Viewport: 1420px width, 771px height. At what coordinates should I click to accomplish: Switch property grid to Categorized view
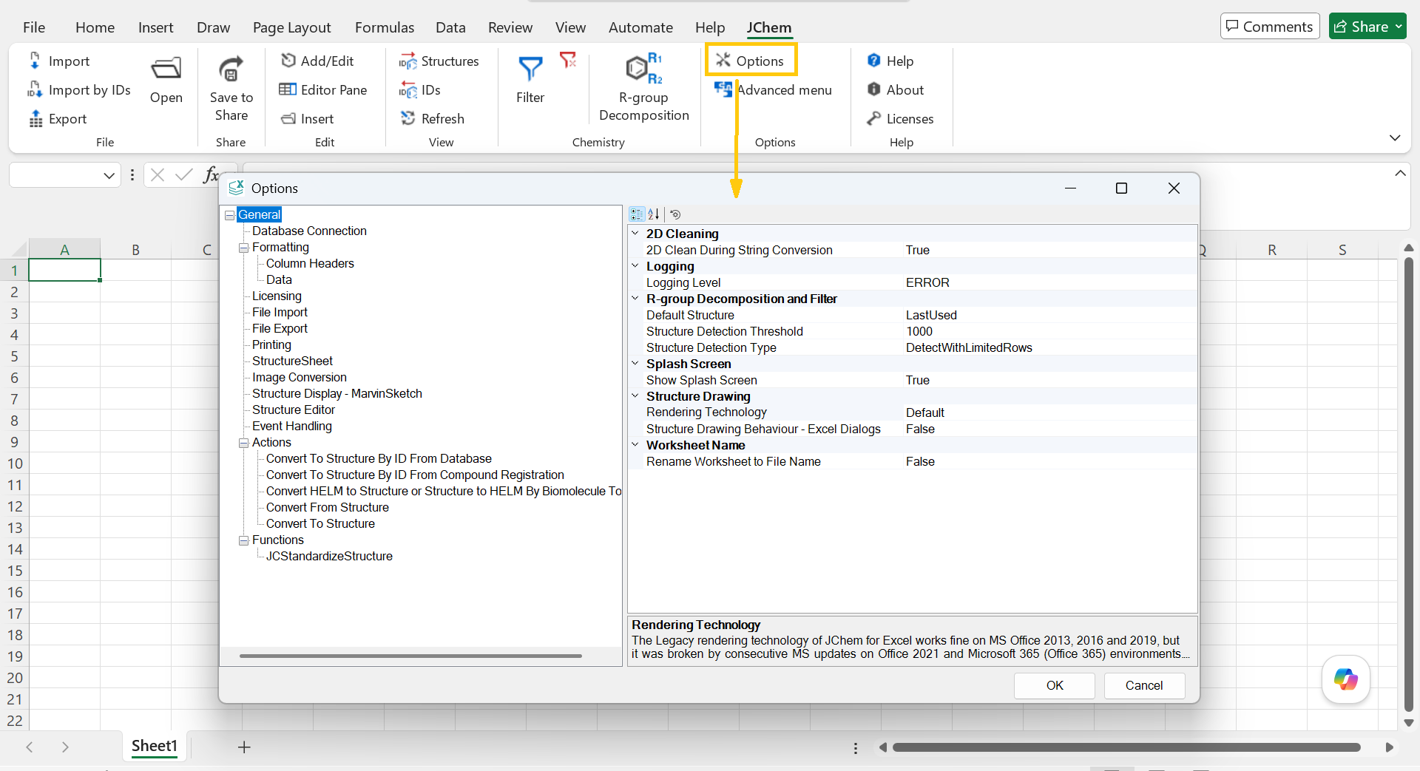point(637,214)
